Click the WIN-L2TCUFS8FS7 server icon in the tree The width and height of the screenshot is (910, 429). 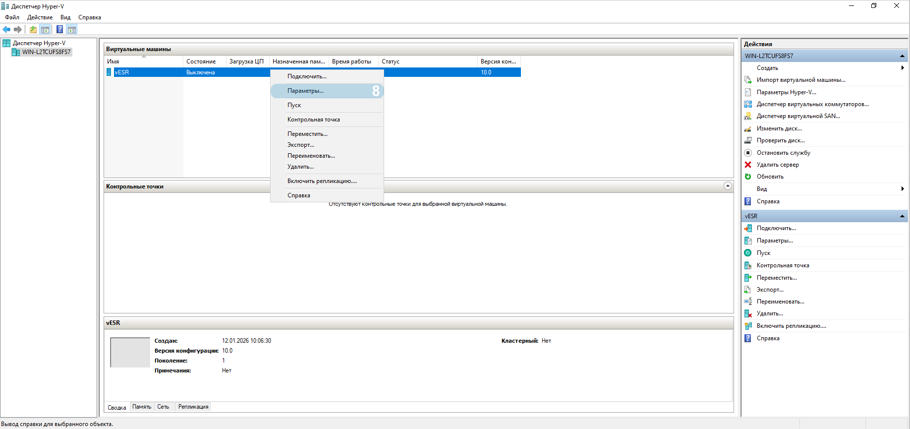[16, 52]
